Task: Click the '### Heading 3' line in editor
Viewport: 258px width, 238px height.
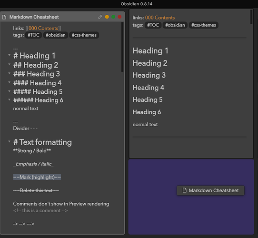Action: click(x=37, y=74)
